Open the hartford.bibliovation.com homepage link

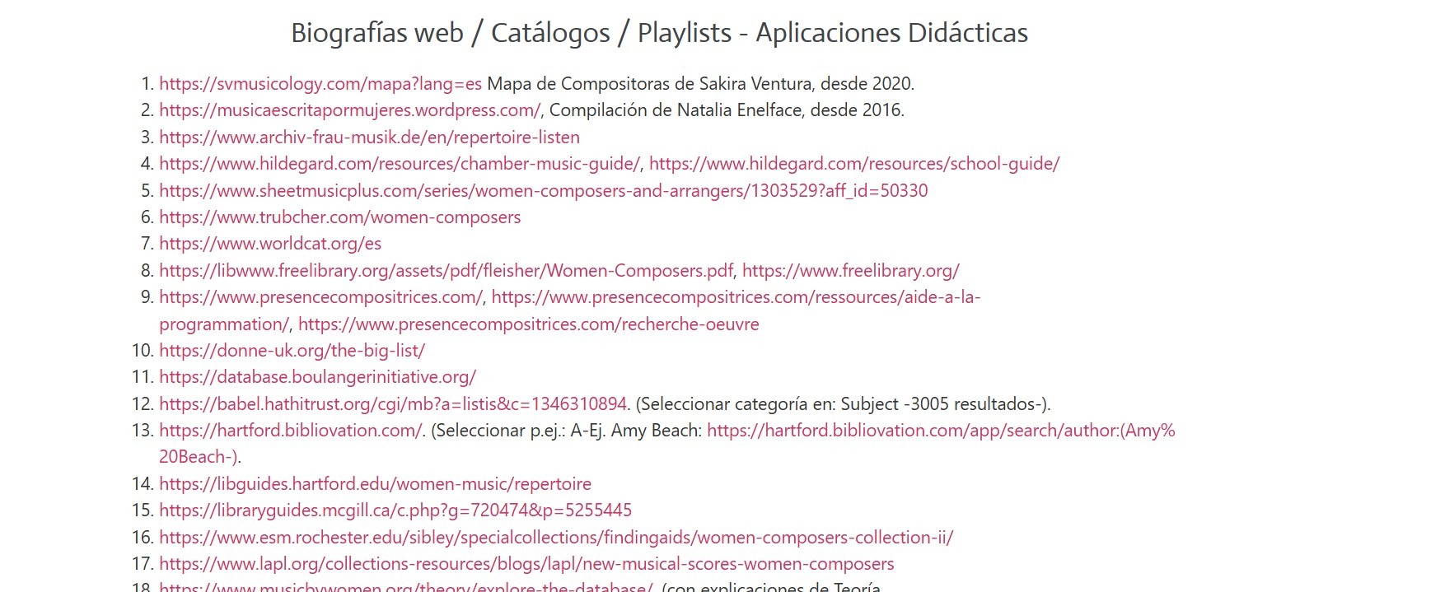point(290,431)
